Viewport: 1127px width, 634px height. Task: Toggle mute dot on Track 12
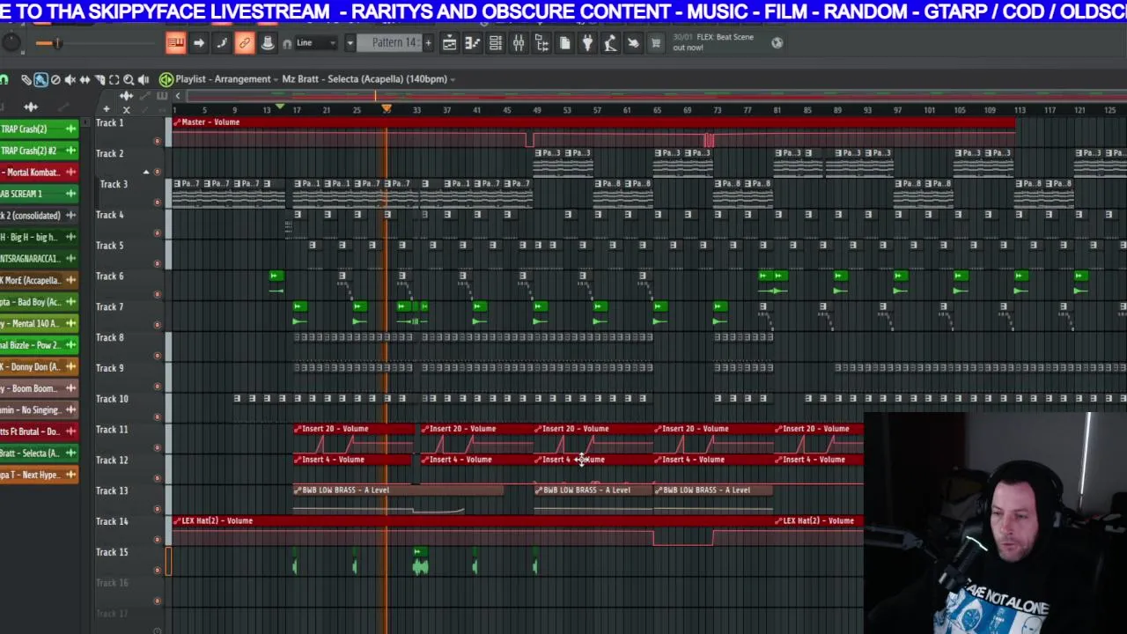(x=158, y=478)
